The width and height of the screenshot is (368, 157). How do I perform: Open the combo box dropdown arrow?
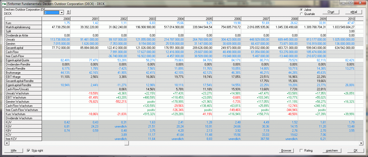[x=62, y=12]
